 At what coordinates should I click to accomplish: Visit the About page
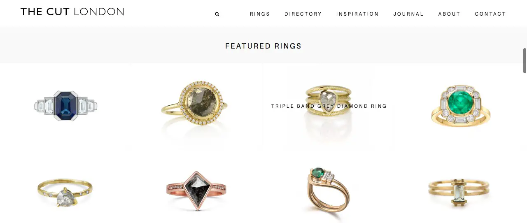pyautogui.click(x=449, y=14)
